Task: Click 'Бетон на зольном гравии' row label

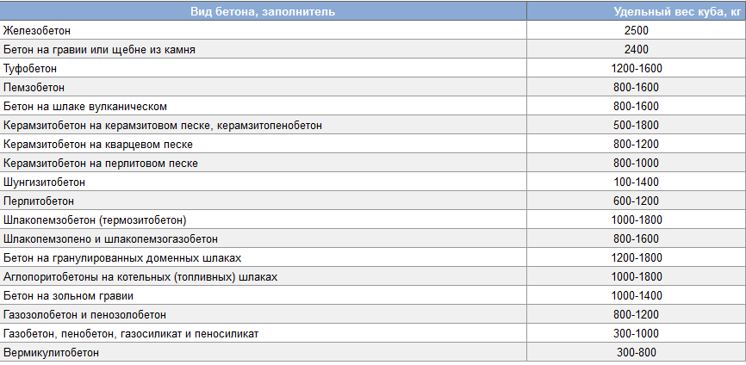Action: (68, 295)
